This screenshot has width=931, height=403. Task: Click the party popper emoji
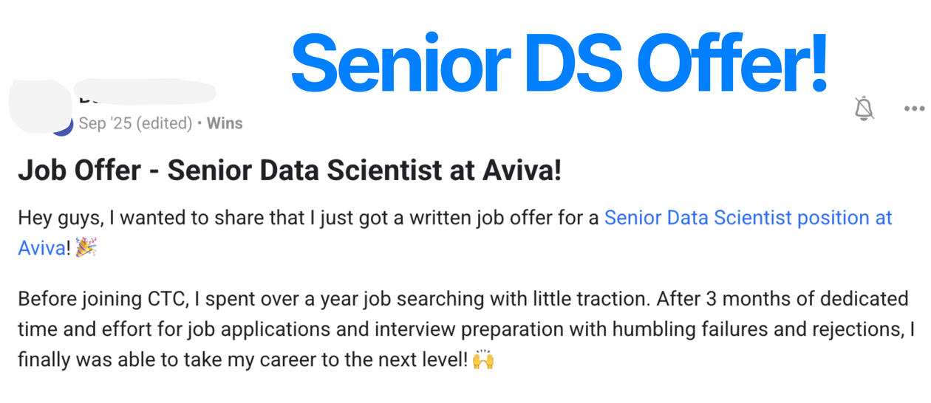pos(86,248)
